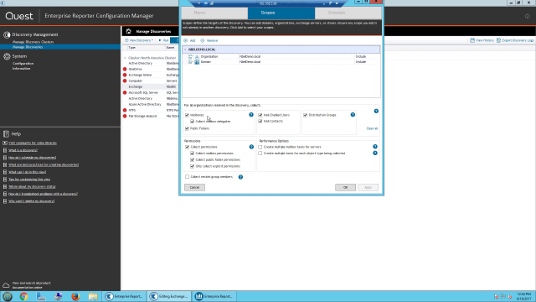Image resolution: width=536 pixels, height=302 pixels.
Task: Toggle Collect public folder permissions checkbox
Action: [x=192, y=160]
